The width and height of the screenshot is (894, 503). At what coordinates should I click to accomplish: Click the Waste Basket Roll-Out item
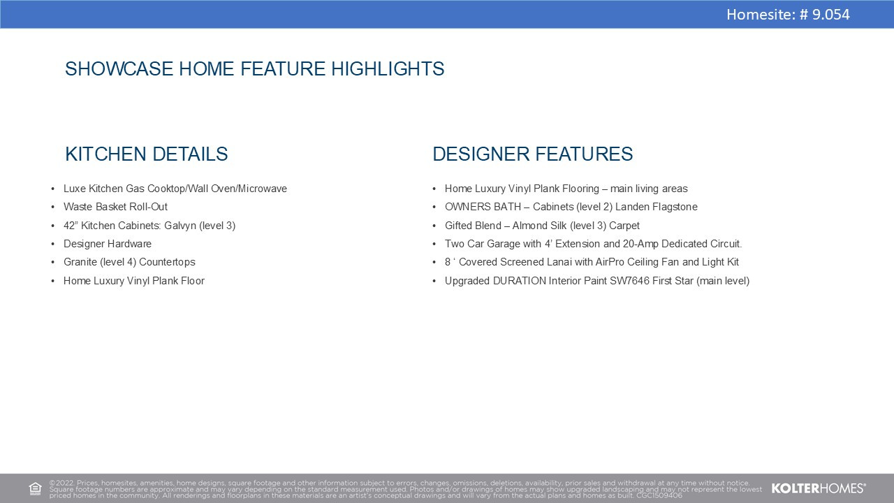point(115,207)
